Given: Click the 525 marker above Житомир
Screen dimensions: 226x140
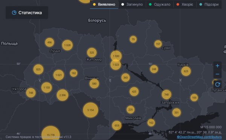Looking at the screenshot, I should point(92,53).
